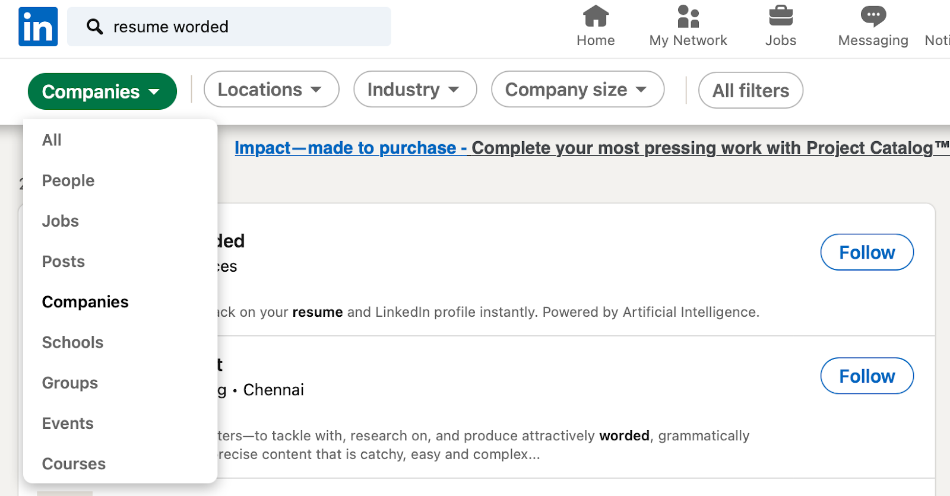950x496 pixels.
Task: Collapse the green Companies filter dropdown
Action: [x=102, y=91]
